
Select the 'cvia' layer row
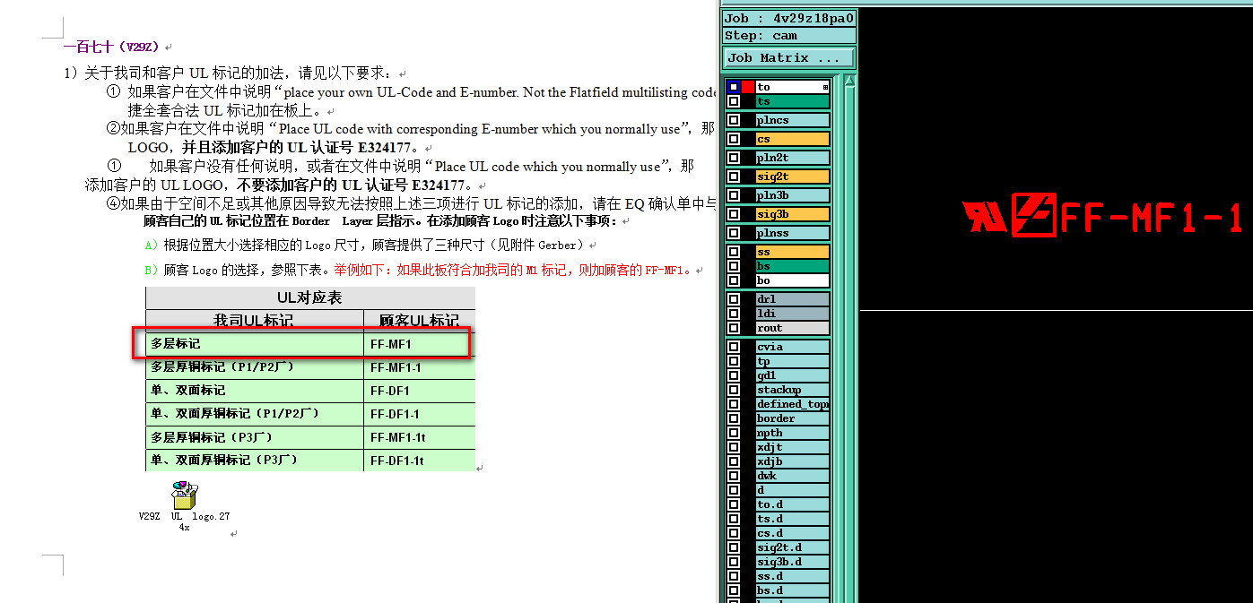(793, 347)
